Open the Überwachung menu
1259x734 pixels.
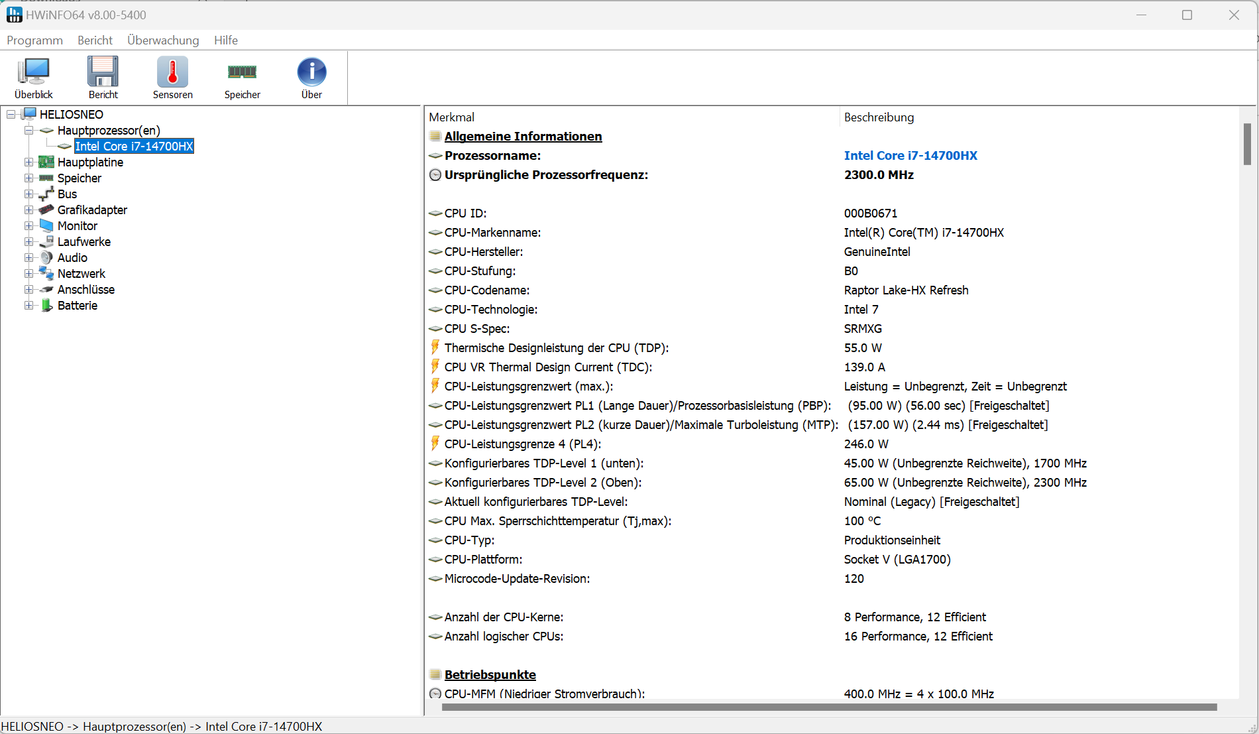(x=163, y=40)
